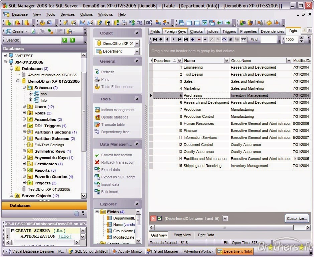Select the Purchasing row in grid
Screen dimensions: 314x257
point(230,95)
